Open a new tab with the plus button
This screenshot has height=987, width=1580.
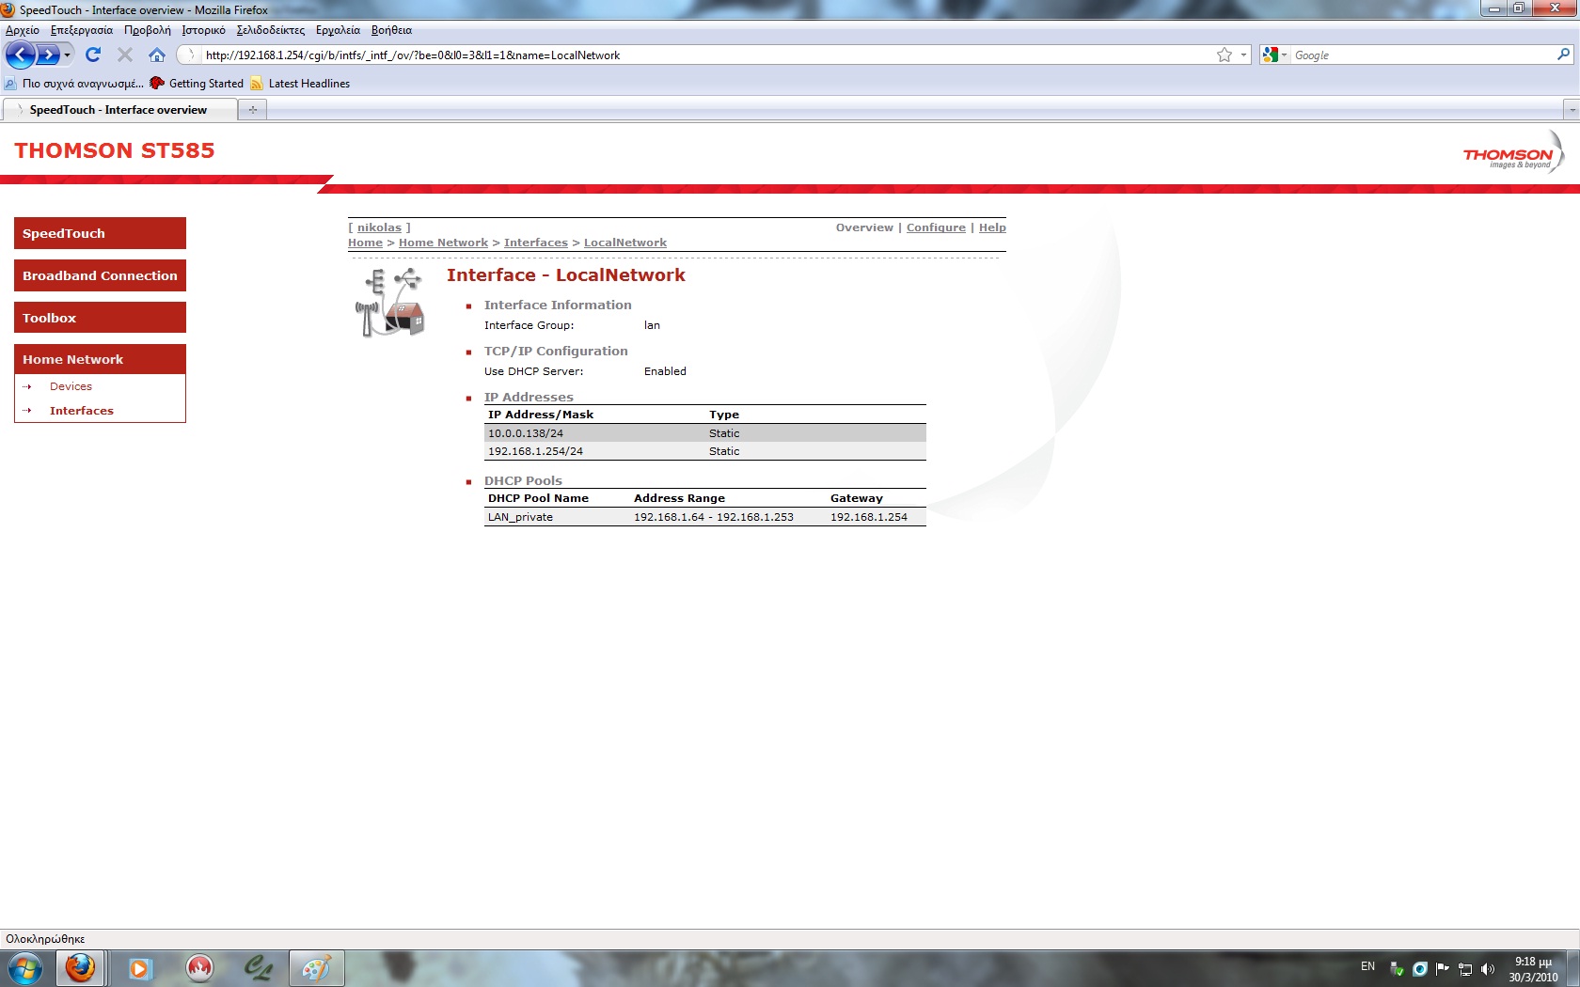click(x=253, y=110)
